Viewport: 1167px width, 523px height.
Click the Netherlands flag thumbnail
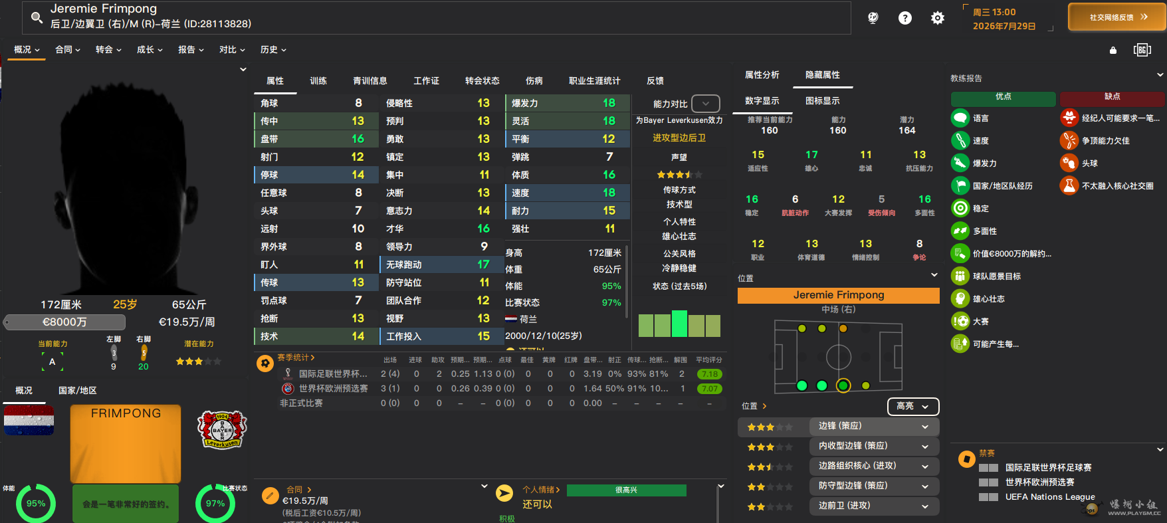29,420
